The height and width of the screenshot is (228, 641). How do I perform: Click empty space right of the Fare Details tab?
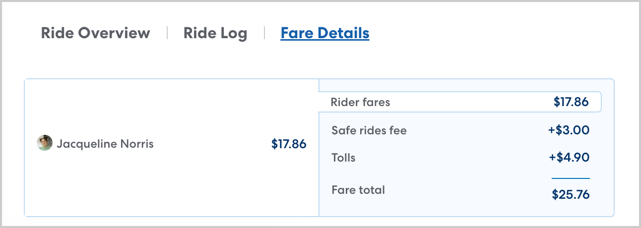tap(496, 33)
